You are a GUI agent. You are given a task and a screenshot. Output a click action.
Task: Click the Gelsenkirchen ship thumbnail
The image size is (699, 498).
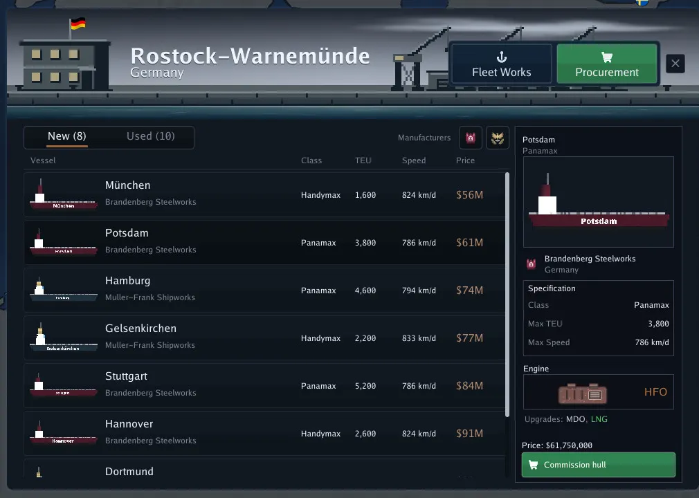tap(63, 338)
